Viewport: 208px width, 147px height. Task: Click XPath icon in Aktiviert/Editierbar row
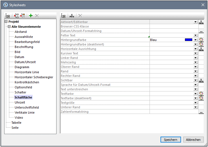201,22
